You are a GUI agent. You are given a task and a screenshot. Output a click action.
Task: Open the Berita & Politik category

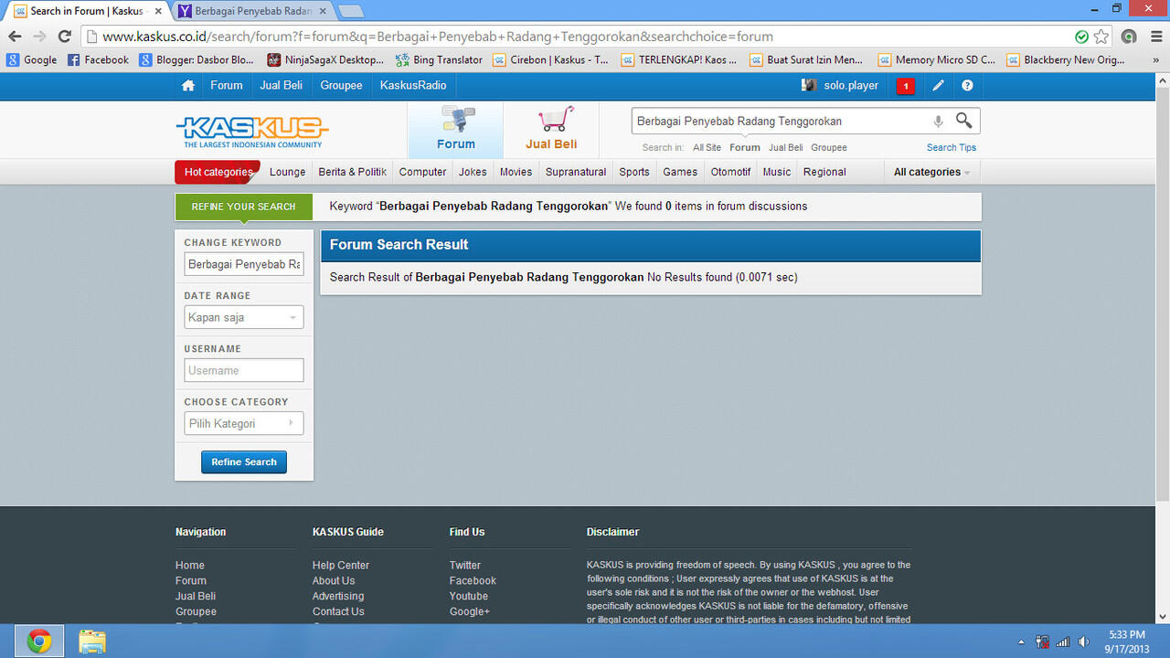pos(352,172)
